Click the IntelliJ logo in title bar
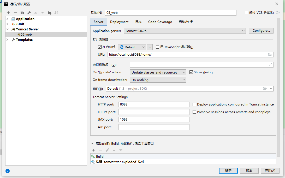 6,4
